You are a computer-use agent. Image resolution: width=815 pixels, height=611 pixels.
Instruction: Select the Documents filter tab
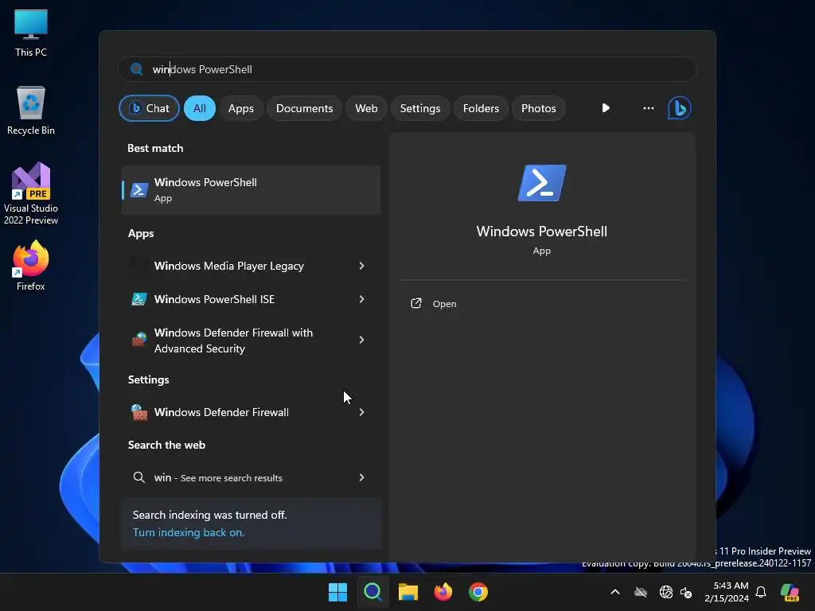point(304,108)
